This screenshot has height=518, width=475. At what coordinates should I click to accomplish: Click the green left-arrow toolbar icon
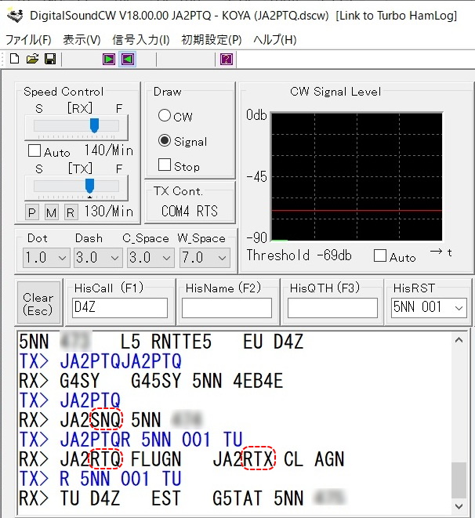click(128, 60)
